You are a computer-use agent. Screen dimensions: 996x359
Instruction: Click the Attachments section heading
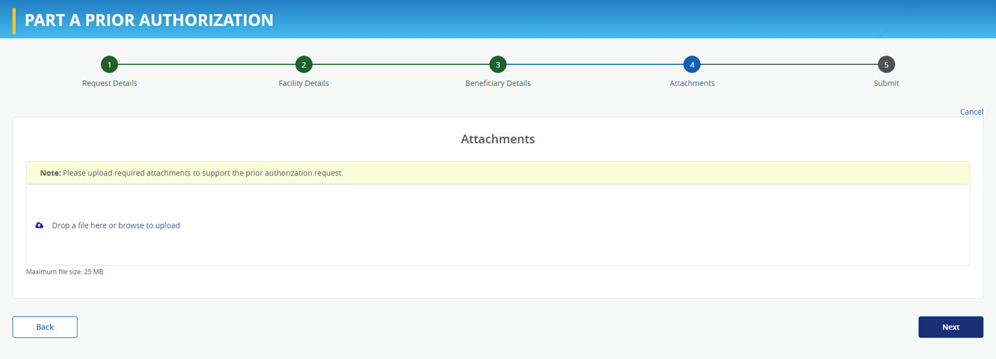click(x=498, y=139)
